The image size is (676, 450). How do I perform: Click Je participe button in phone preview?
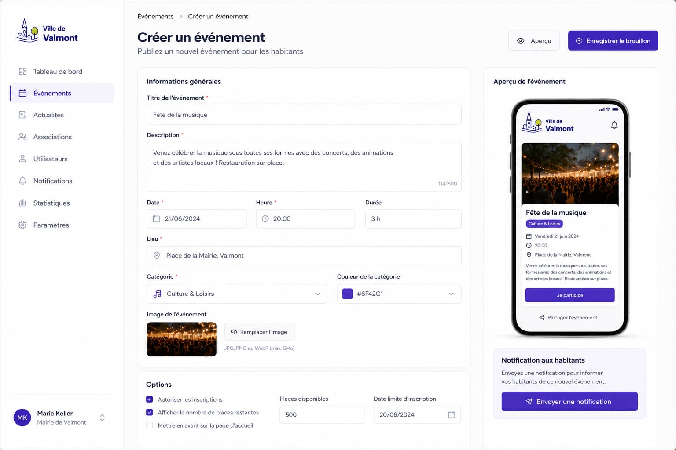point(570,295)
